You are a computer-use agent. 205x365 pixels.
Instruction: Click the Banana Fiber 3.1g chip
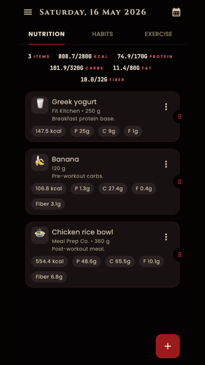[x=48, y=204]
